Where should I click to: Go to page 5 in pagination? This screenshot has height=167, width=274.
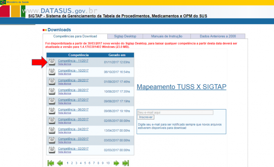coord(85,163)
